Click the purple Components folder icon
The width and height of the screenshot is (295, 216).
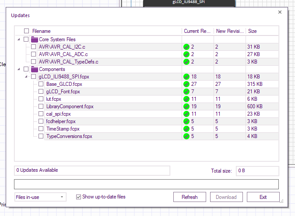coord(35,69)
